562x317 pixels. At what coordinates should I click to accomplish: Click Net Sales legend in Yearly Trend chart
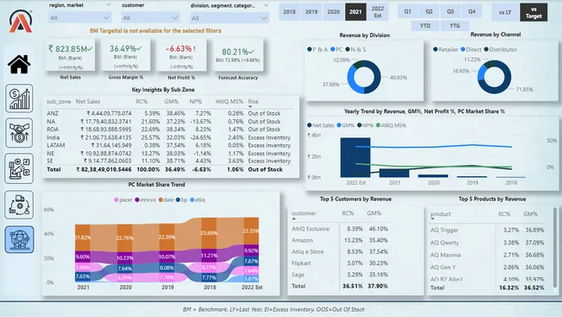click(321, 125)
